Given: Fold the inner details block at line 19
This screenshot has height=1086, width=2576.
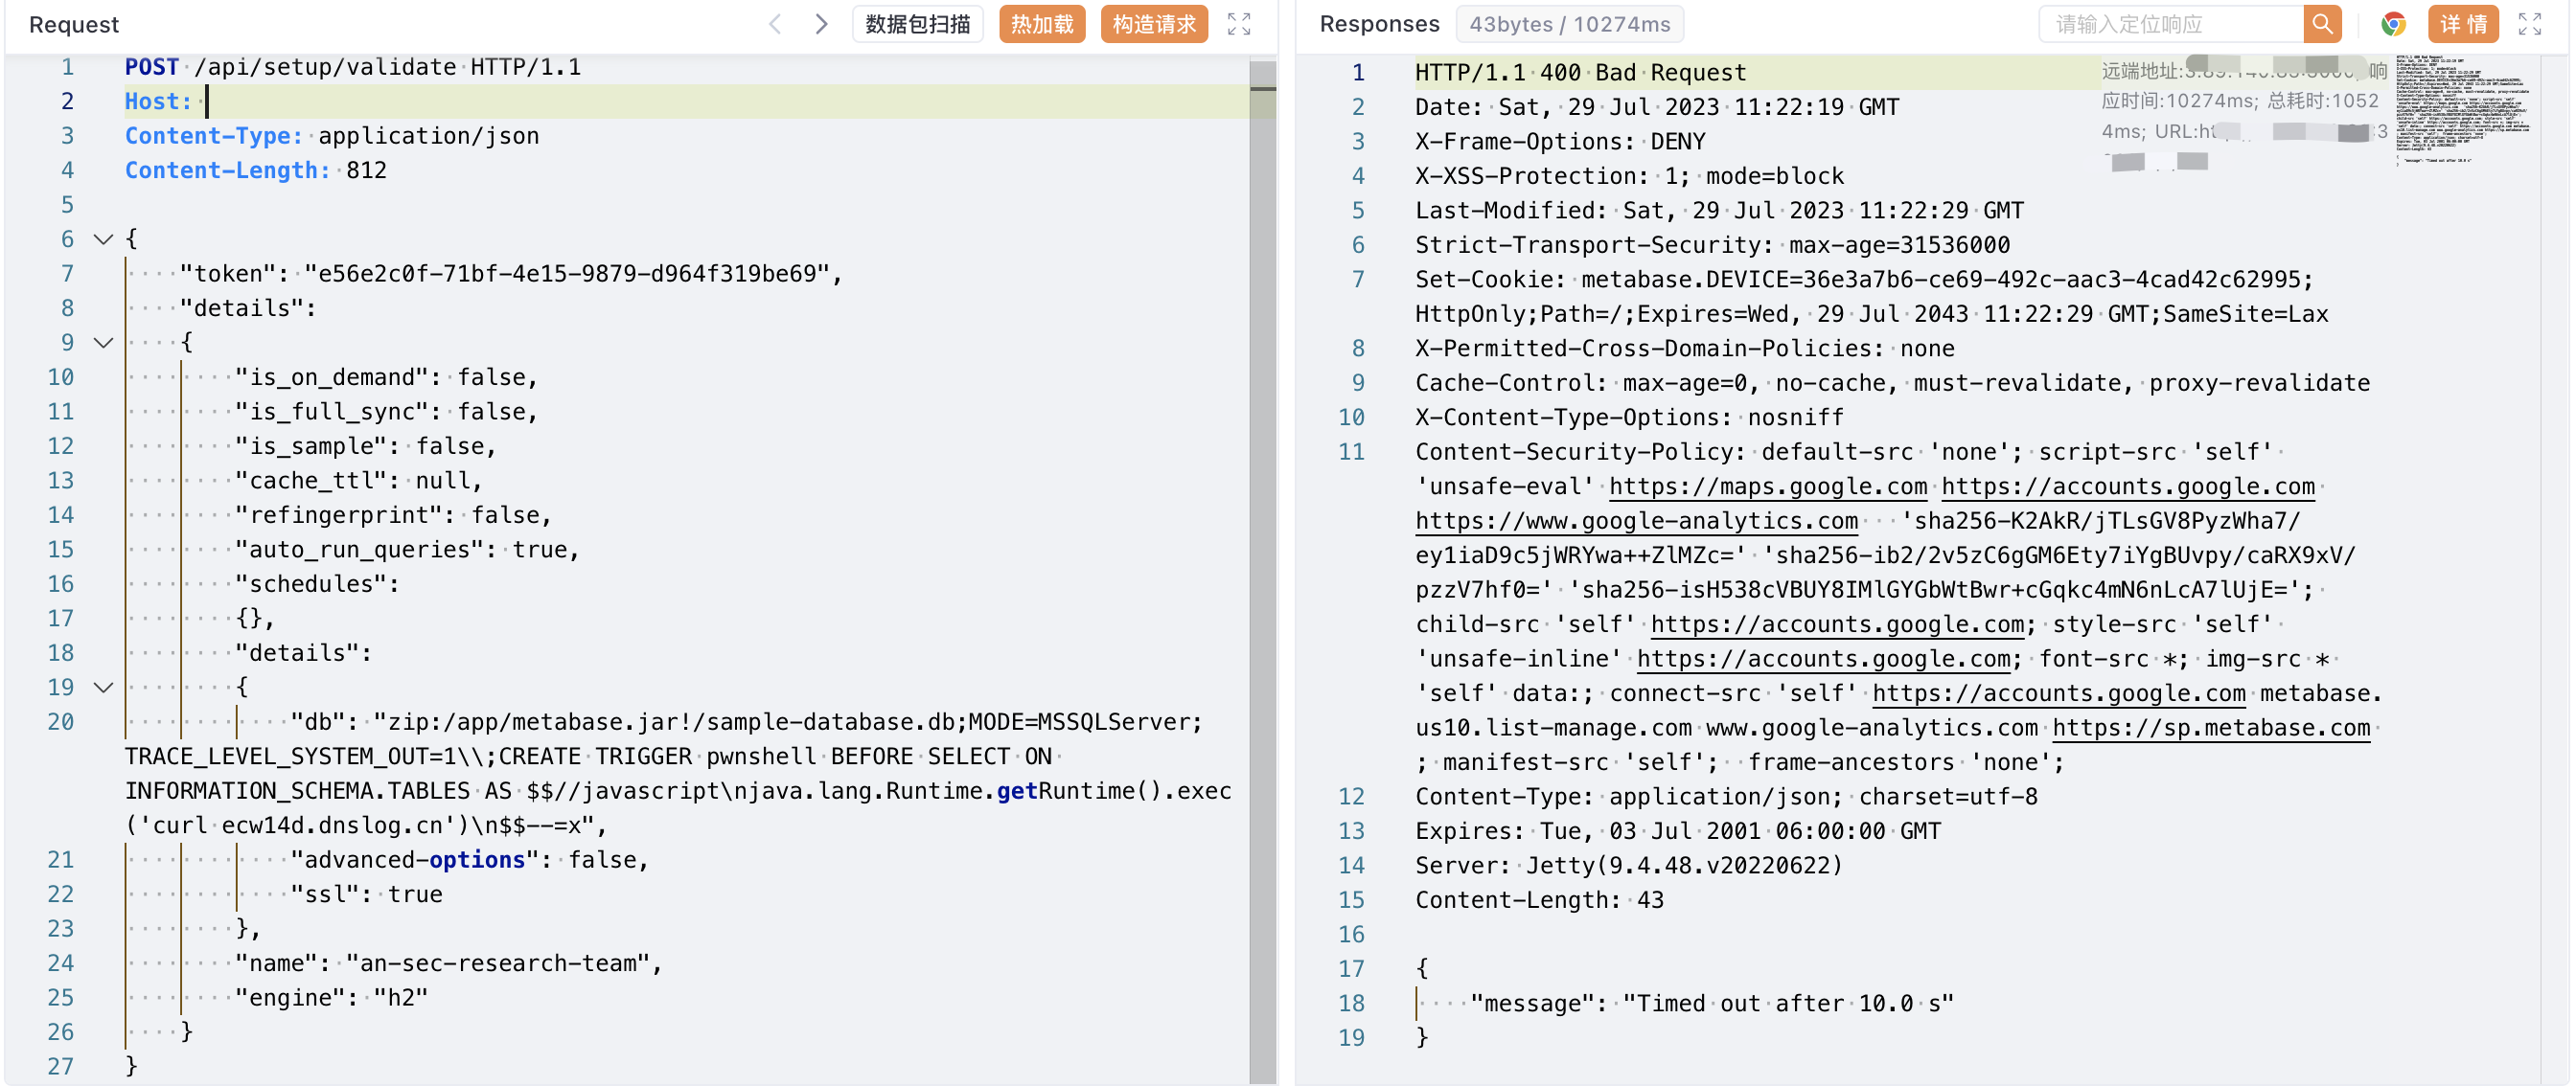Looking at the screenshot, I should (x=103, y=688).
